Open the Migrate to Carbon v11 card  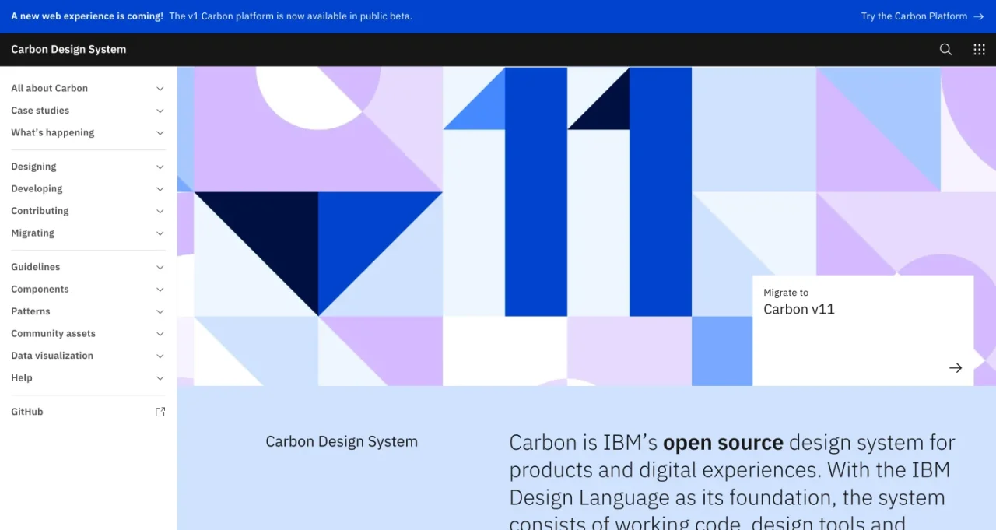tap(863, 331)
